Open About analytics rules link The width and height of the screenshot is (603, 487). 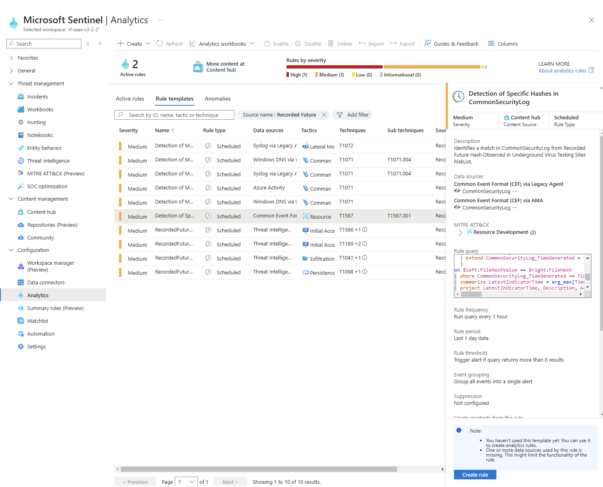562,71
